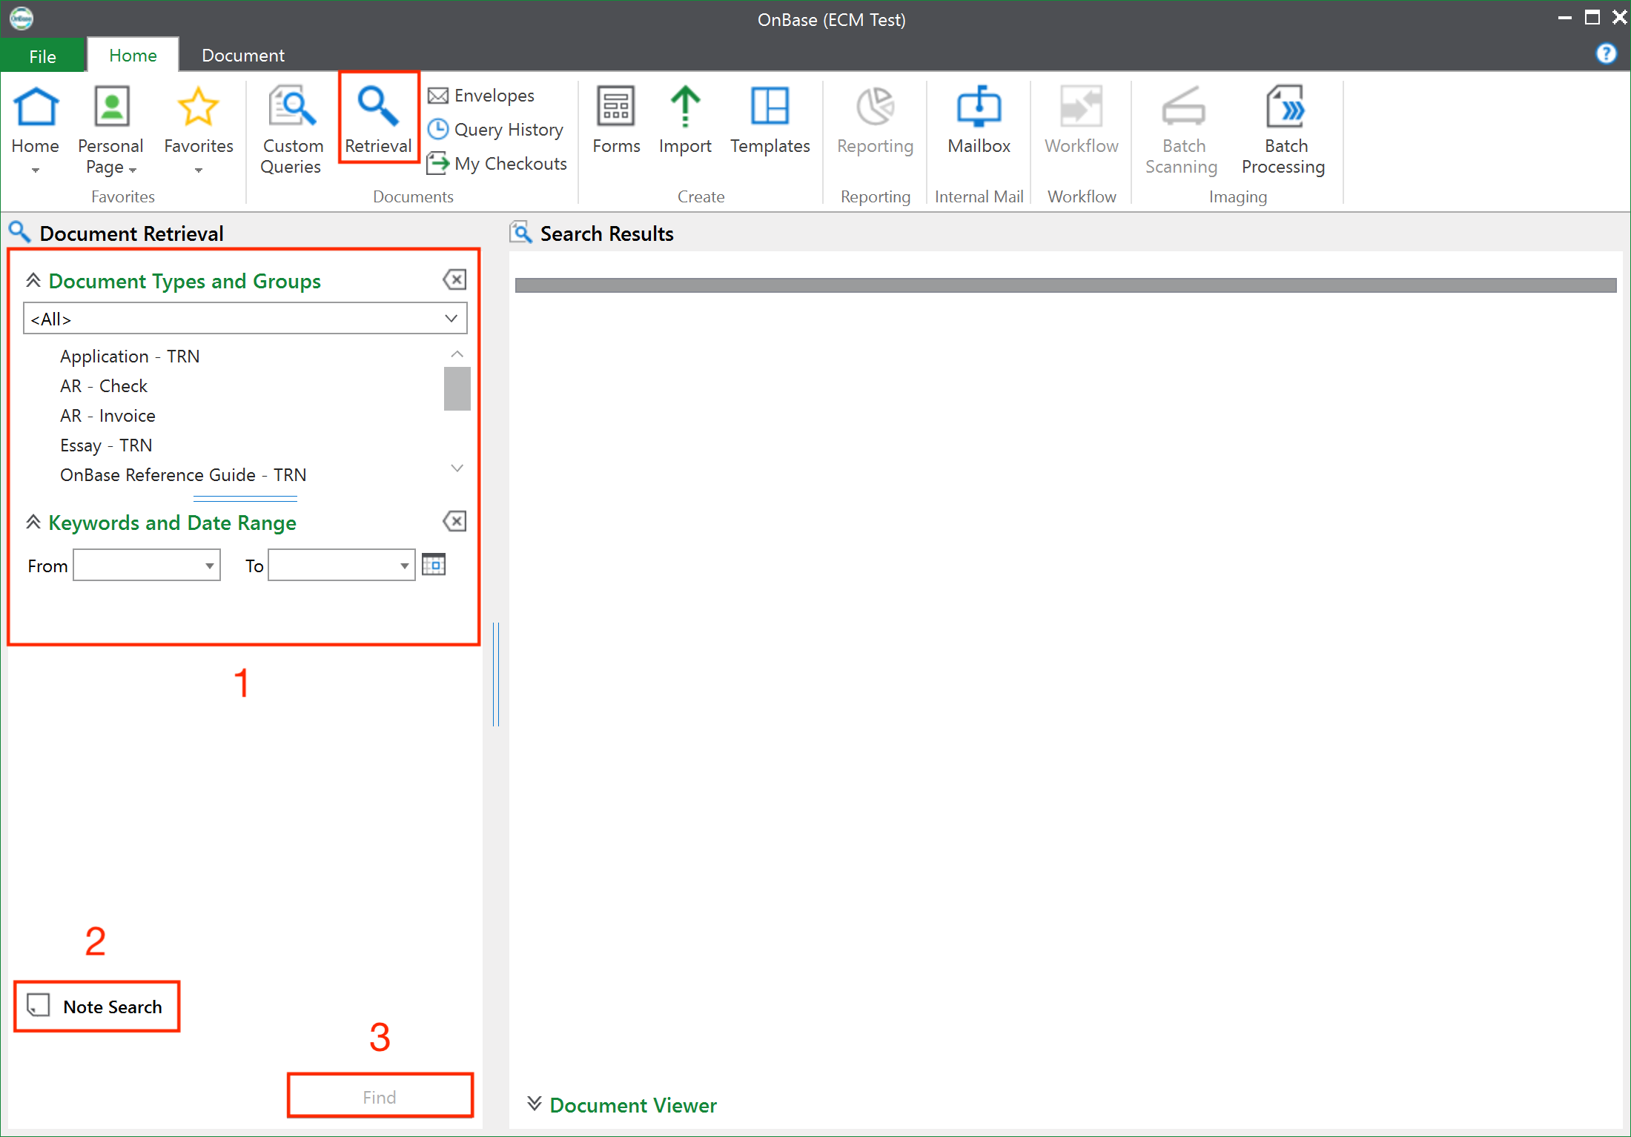This screenshot has width=1631, height=1137.
Task: Open Envelopes in the ribbon
Action: point(481,96)
